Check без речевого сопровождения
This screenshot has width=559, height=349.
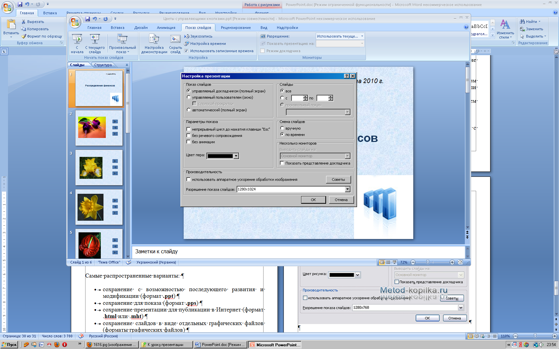coord(189,136)
